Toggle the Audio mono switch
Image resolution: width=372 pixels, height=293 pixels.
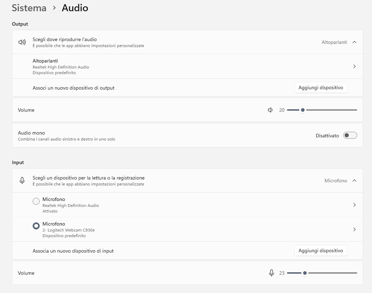pos(350,135)
